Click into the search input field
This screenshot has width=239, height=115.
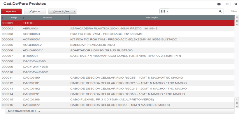click(193, 11)
